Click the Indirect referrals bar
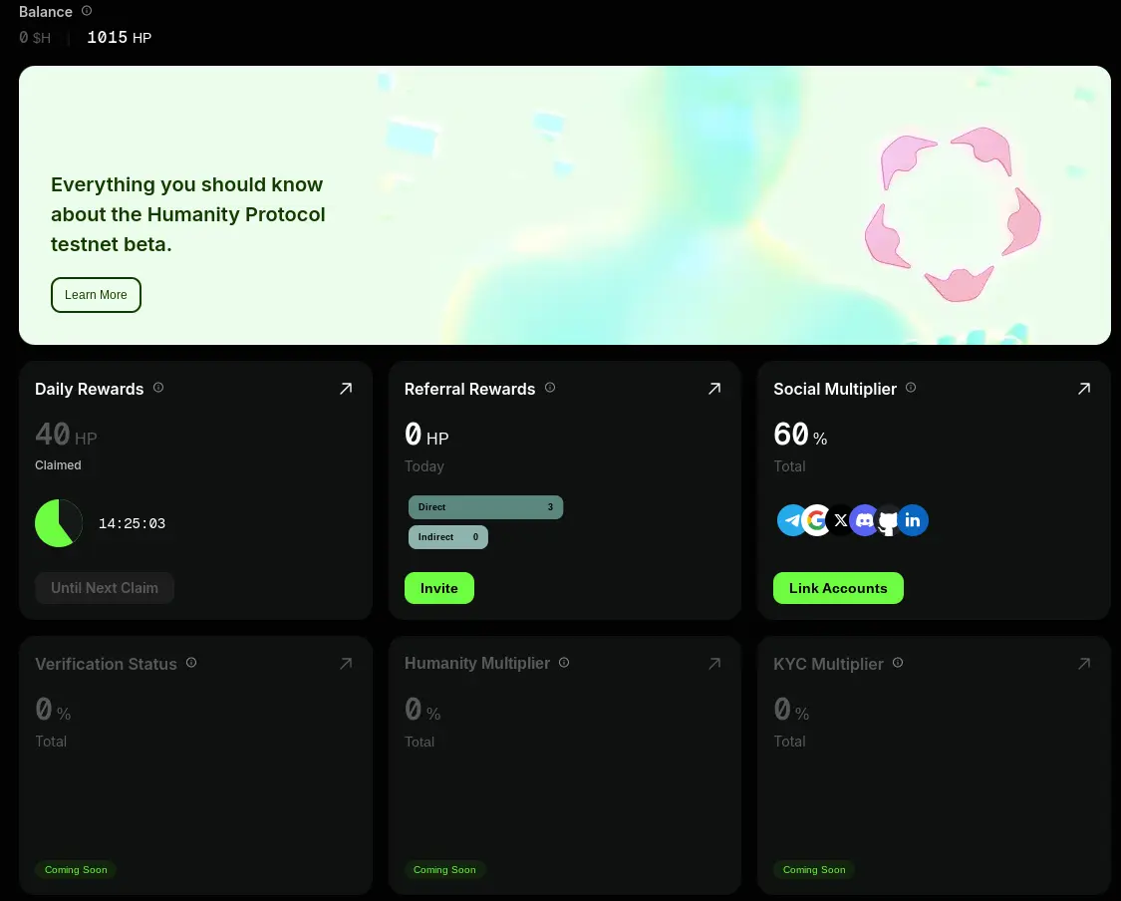The height and width of the screenshot is (901, 1121). coord(448,537)
